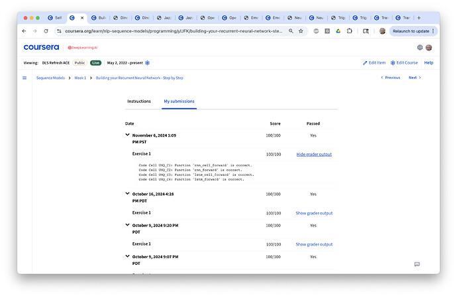Switch to the Self browser tab
Viewport: 457px width, 296px height.
pos(55,18)
